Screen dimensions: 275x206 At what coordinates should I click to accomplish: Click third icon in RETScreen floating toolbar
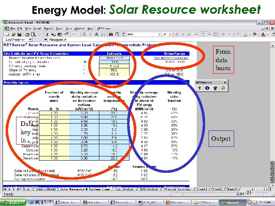pyautogui.click(x=215, y=88)
